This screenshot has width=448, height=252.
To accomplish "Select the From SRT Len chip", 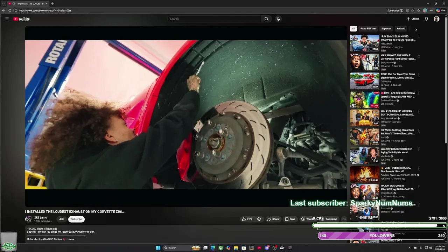I will point(368,29).
